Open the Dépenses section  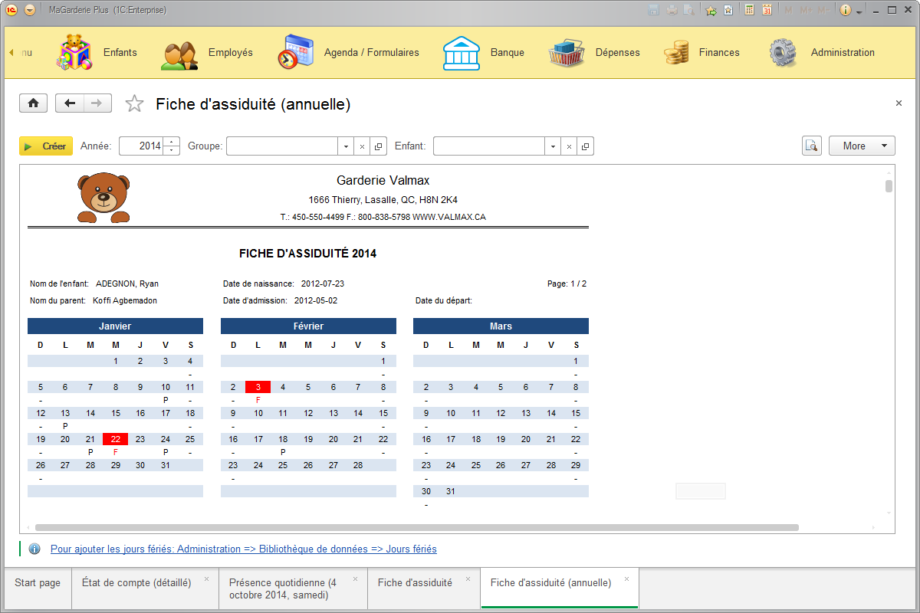[617, 52]
